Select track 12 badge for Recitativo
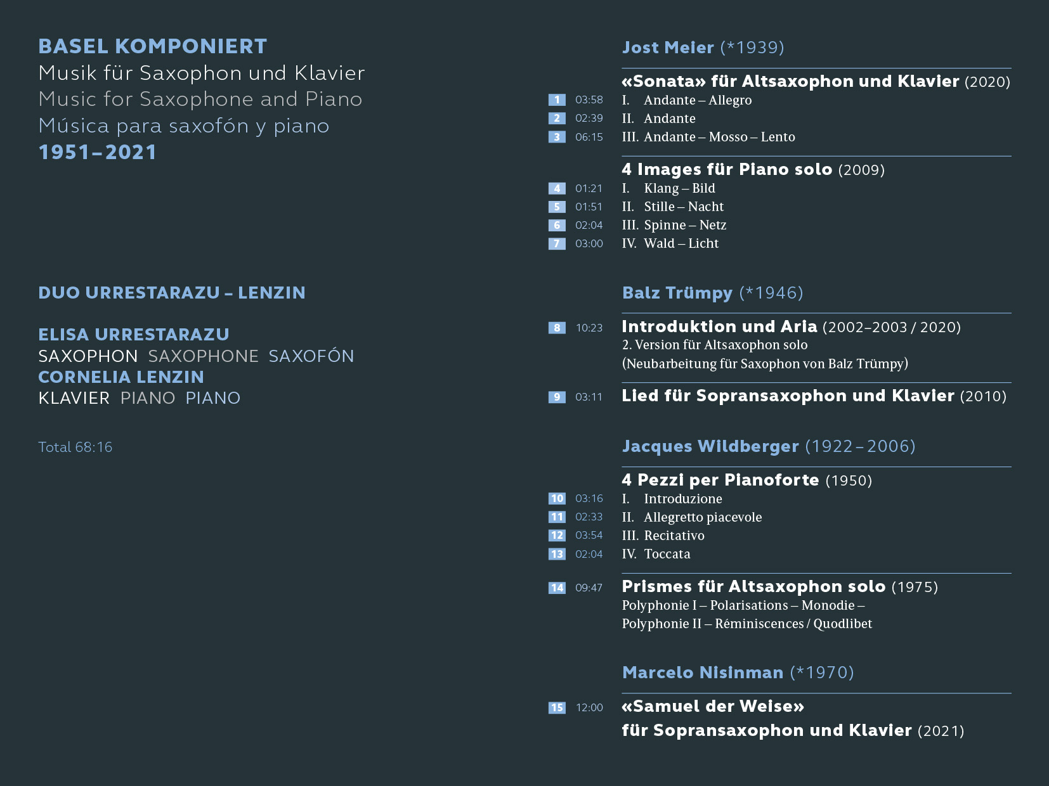The image size is (1049, 786). [x=557, y=535]
